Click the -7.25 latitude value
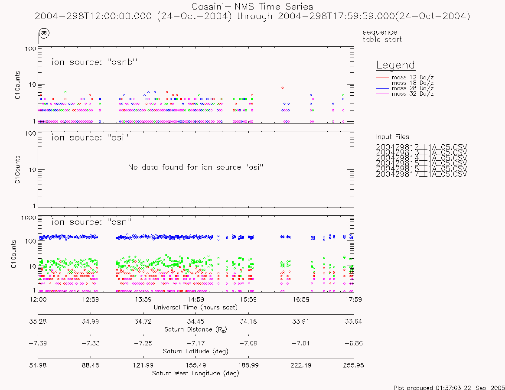This screenshot has height=390, width=505. click(143, 343)
